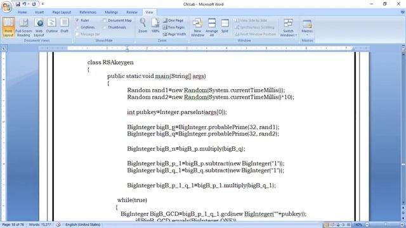Click Outline status bar view icon

[343, 225]
